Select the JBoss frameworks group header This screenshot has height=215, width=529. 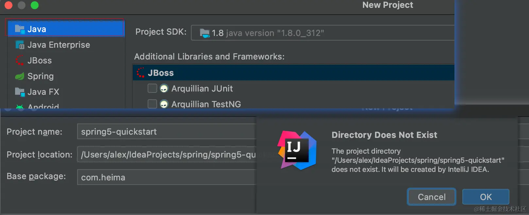[x=294, y=73]
